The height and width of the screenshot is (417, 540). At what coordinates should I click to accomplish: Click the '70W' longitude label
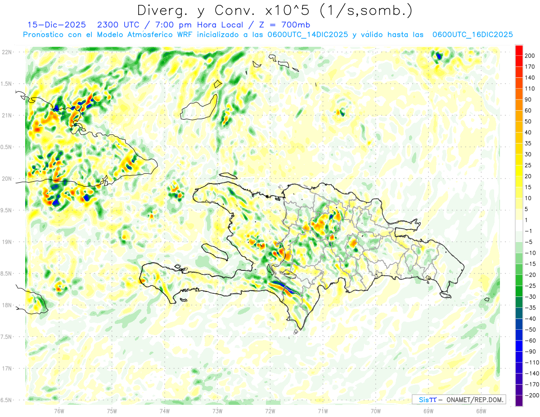point(376,411)
